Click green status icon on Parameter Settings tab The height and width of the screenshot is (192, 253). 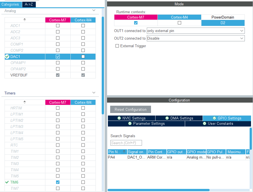tap(130, 123)
